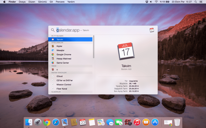Select Google Chrome in Spotlight results
This screenshot has width=206, height=128.
[x=70, y=54]
